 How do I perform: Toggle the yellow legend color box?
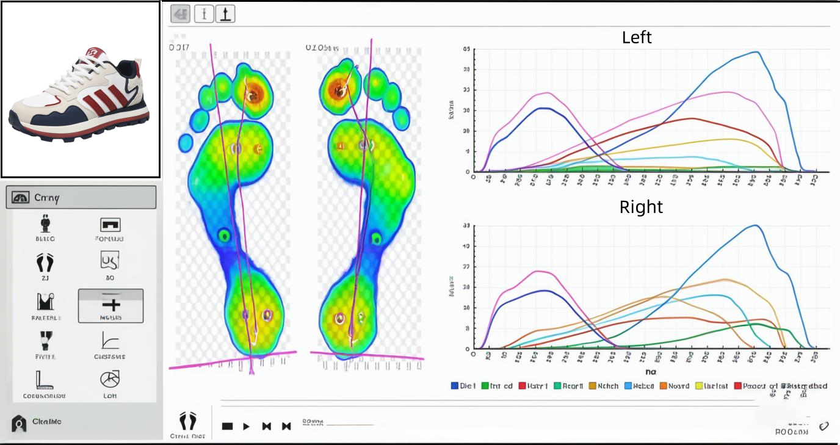[x=698, y=386]
